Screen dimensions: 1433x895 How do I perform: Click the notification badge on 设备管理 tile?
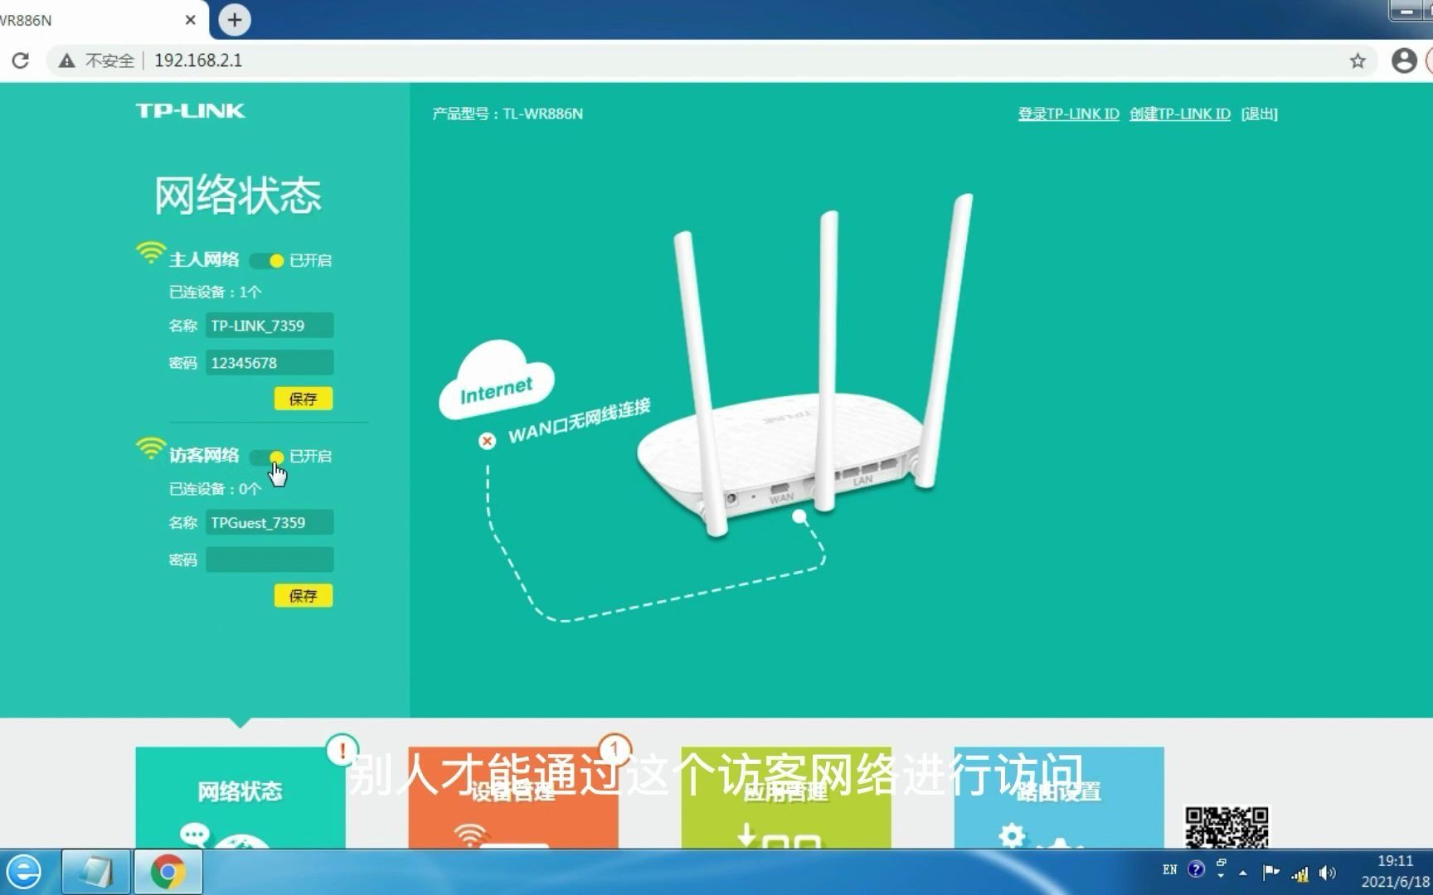(x=614, y=750)
